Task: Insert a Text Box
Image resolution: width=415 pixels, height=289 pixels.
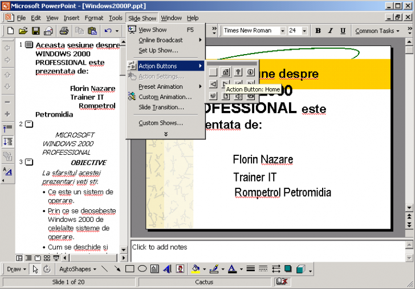Action: pos(154,269)
